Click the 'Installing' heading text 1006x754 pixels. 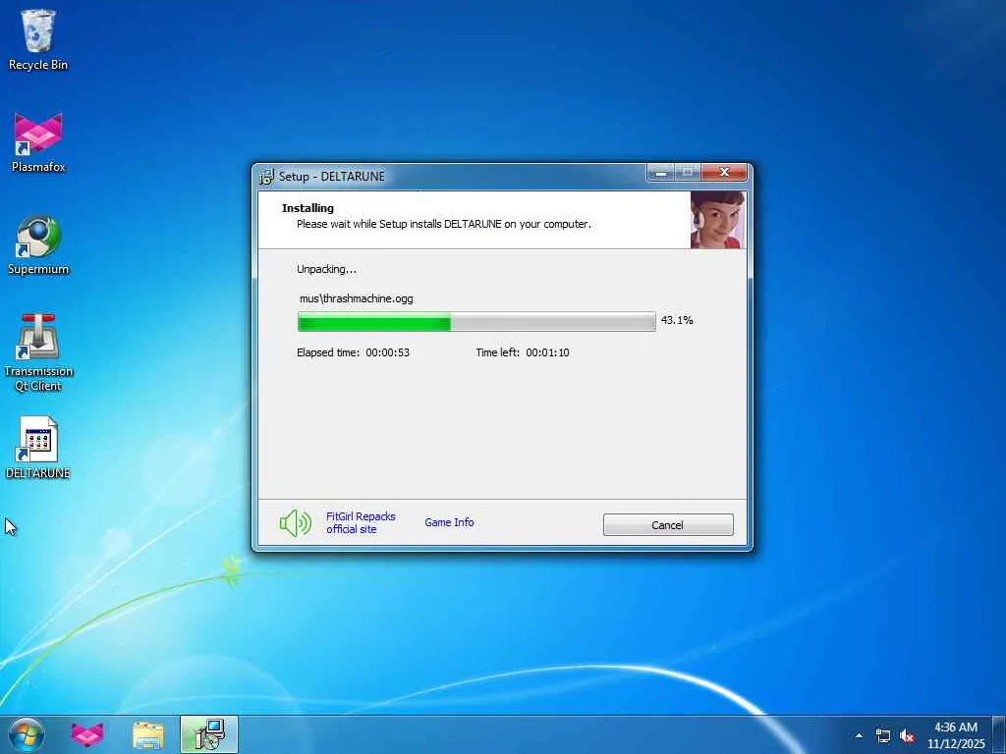pos(307,208)
